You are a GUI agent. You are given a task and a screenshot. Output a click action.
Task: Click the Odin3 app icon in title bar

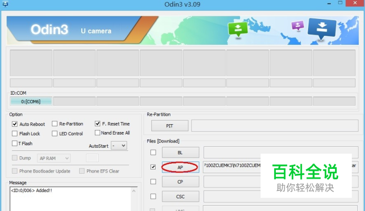[5, 4]
